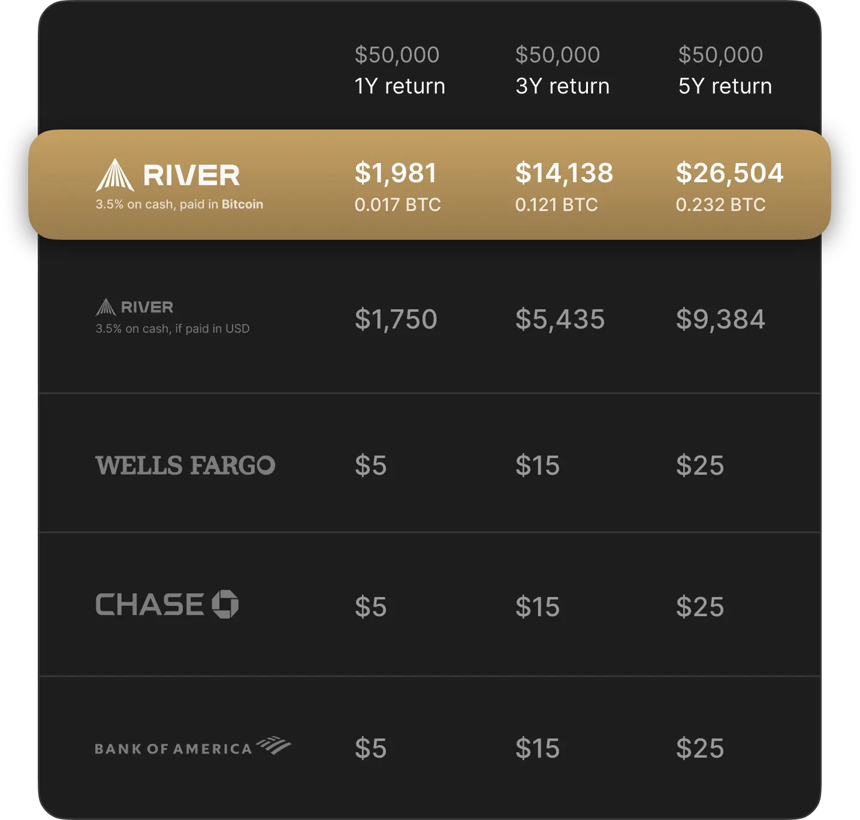Click the $1,981 River Bitcoin return
860x820 pixels.
[396, 173]
